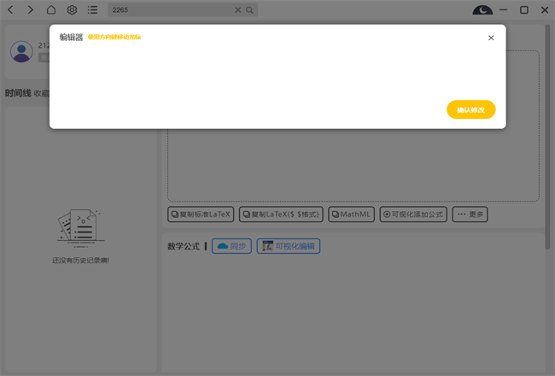555x376 pixels.
Task: Switch to the 时间线 tab
Action: tap(18, 93)
